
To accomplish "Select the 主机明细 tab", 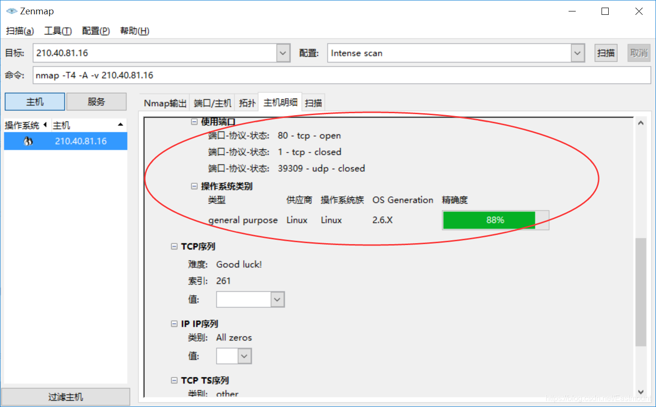I will (280, 102).
